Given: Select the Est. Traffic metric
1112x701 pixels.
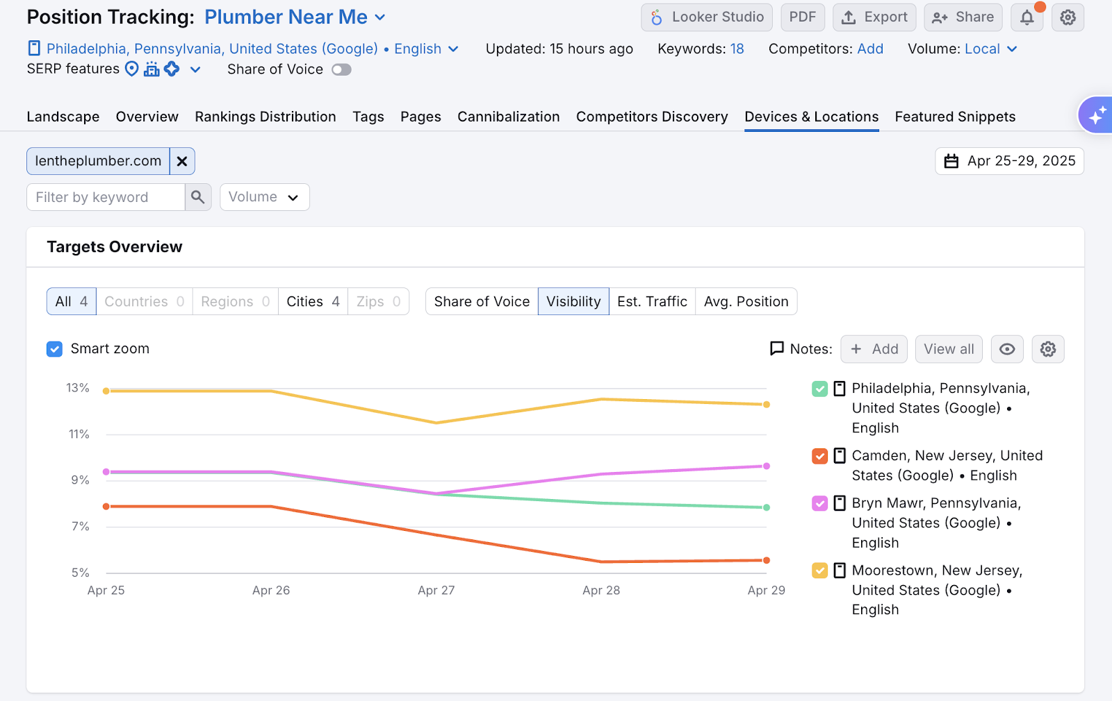Looking at the screenshot, I should coord(652,301).
